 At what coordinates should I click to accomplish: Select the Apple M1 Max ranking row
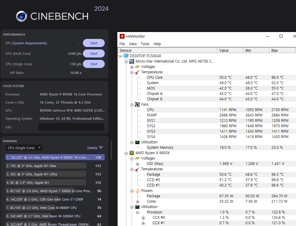tap(55, 166)
